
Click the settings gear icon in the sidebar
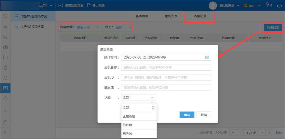pos(5,98)
